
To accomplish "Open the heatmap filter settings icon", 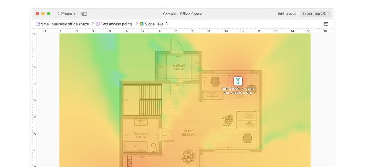I will [x=326, y=24].
